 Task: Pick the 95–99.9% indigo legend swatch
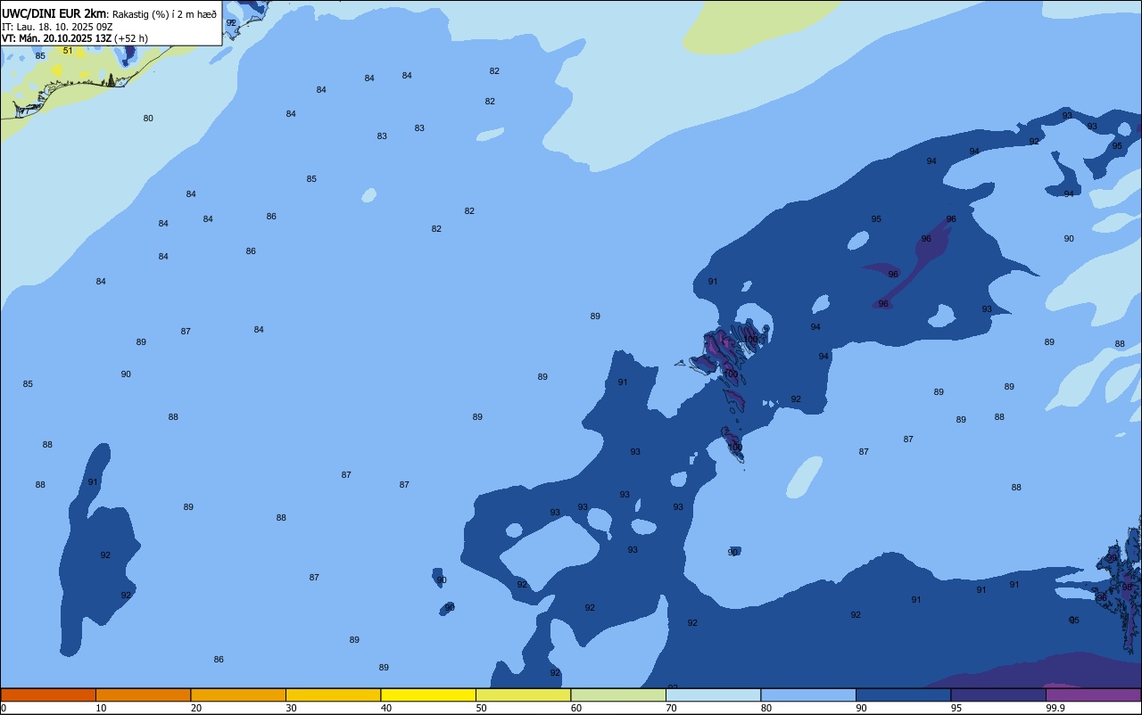pyautogui.click(x=998, y=694)
